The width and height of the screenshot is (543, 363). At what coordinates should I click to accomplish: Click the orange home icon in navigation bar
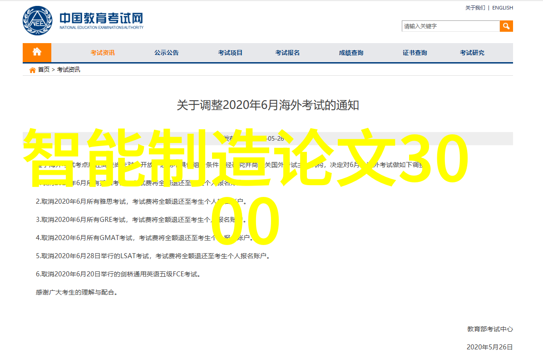[37, 52]
